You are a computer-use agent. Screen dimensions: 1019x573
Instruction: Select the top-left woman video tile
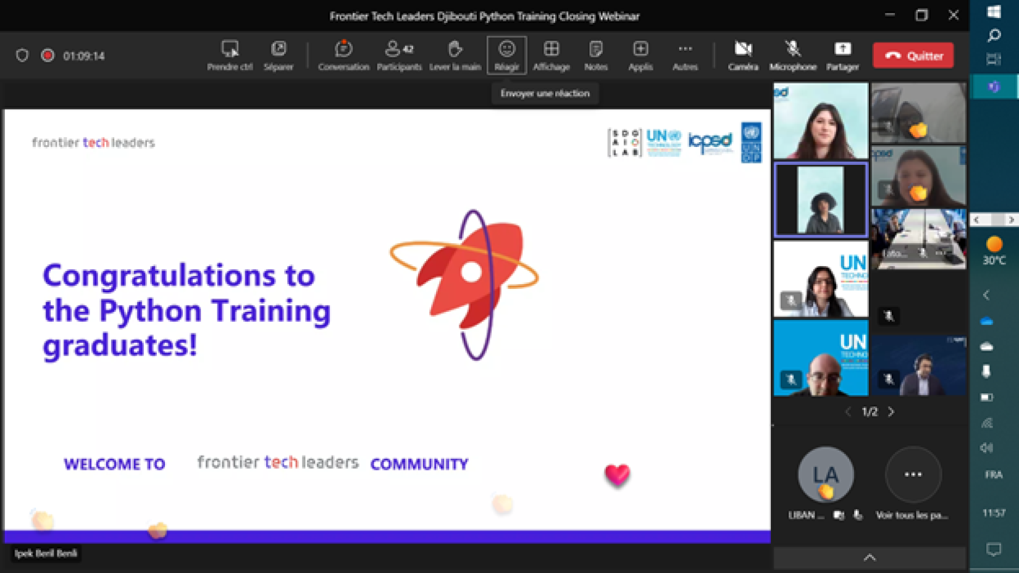coord(821,121)
